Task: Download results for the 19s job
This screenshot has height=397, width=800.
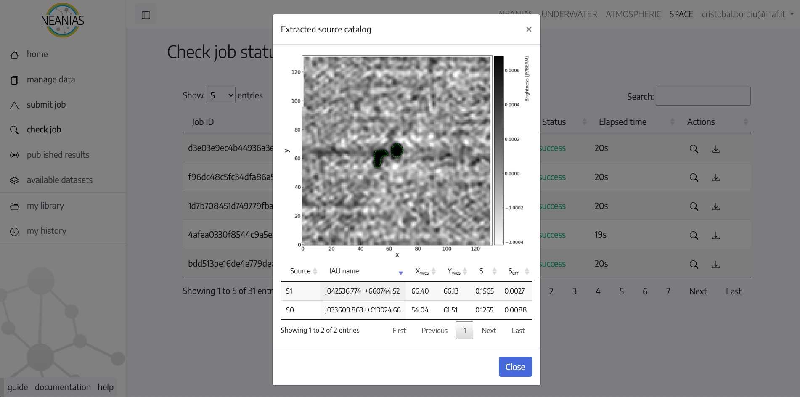Action: pos(715,236)
